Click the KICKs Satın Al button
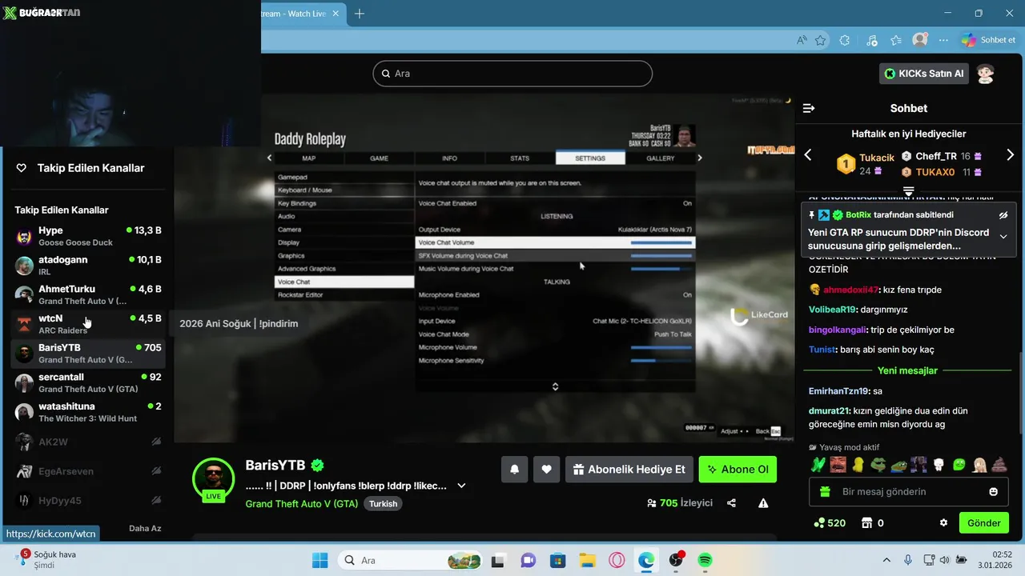Screen dimensions: 1025x576 (924, 74)
